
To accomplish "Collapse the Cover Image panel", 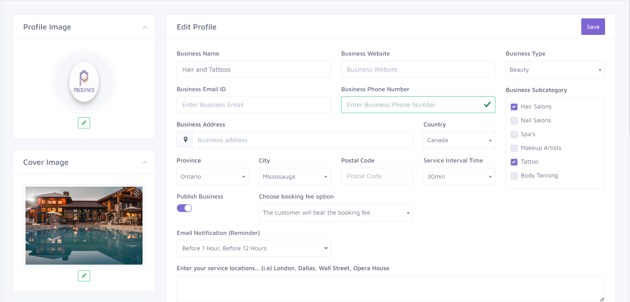I will pyautogui.click(x=145, y=162).
